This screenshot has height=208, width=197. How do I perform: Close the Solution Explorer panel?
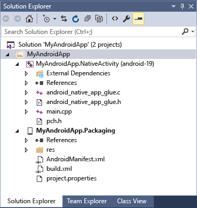191,6
